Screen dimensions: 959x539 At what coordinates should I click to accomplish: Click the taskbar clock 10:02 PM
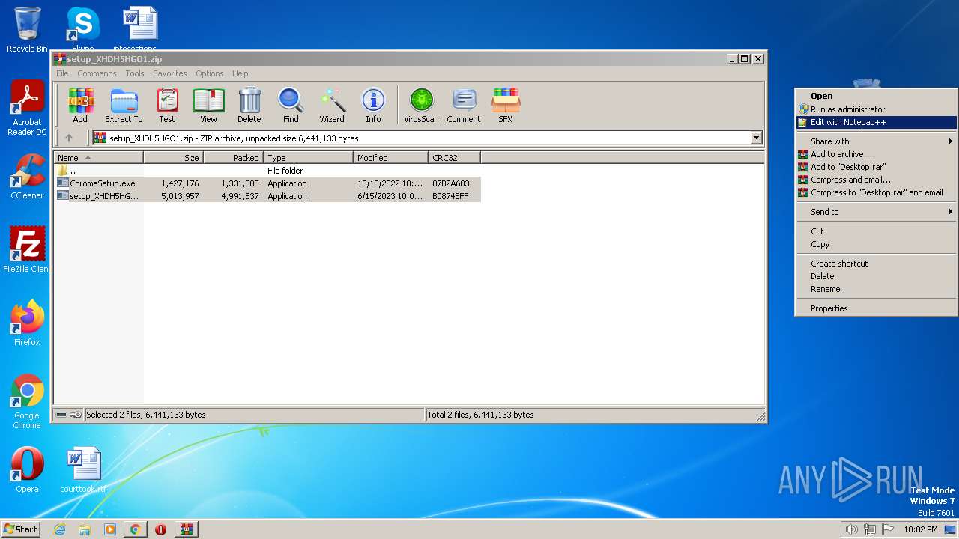tap(921, 529)
